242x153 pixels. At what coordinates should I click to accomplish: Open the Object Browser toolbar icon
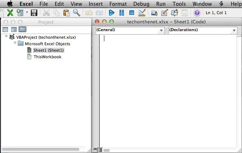175,13
